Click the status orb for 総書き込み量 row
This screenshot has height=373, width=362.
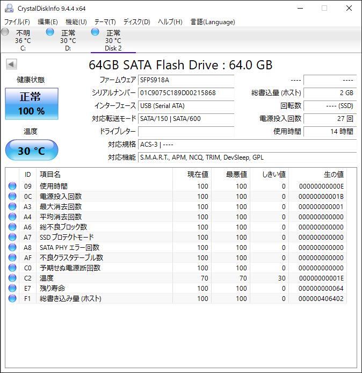[12, 298]
